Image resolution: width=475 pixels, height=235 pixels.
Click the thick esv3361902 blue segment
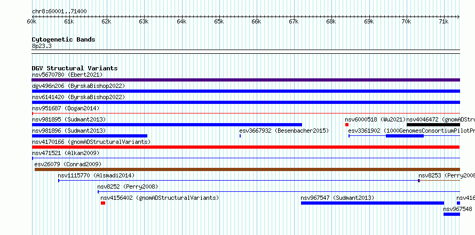pyautogui.click(x=405, y=136)
